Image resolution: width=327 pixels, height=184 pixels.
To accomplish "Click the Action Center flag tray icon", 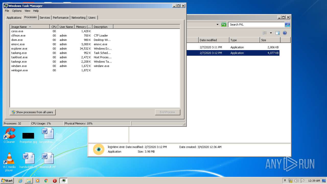I will [x=303, y=181].
